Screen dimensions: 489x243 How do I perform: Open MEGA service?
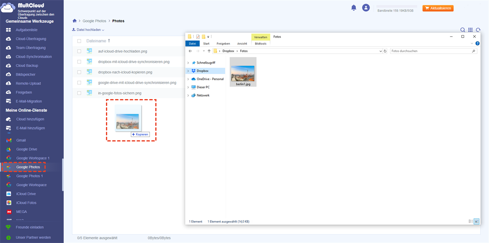[x=22, y=212]
